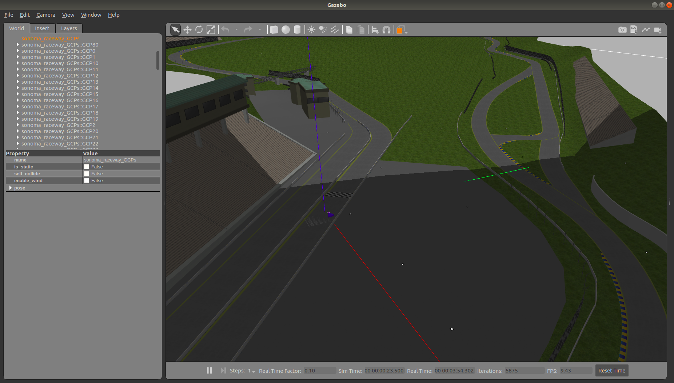
Task: Add a spot light to the world
Action: pyautogui.click(x=323, y=29)
